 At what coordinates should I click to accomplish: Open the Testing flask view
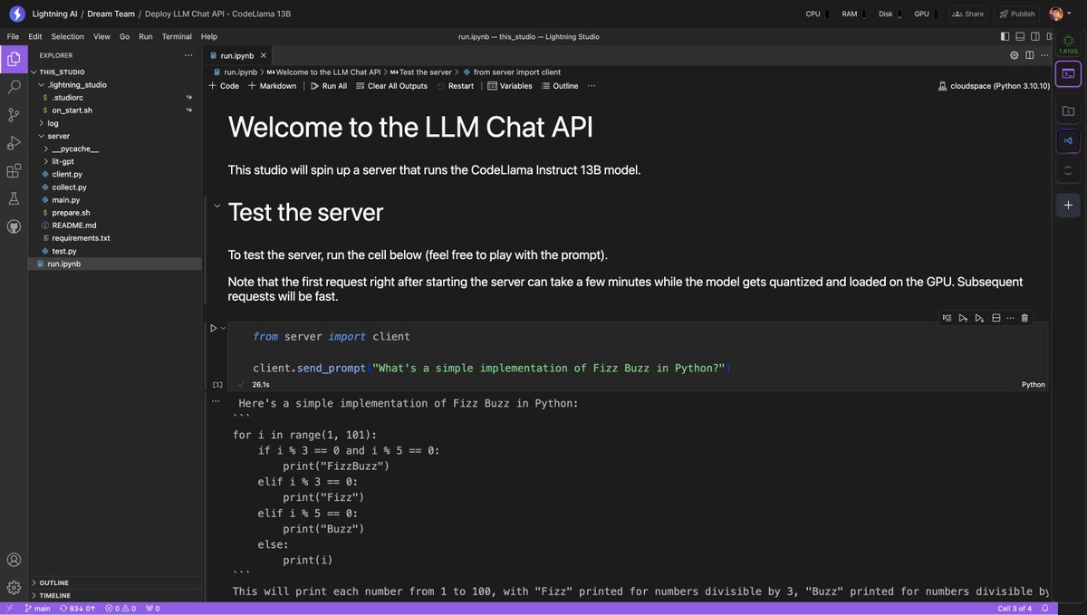(x=14, y=198)
